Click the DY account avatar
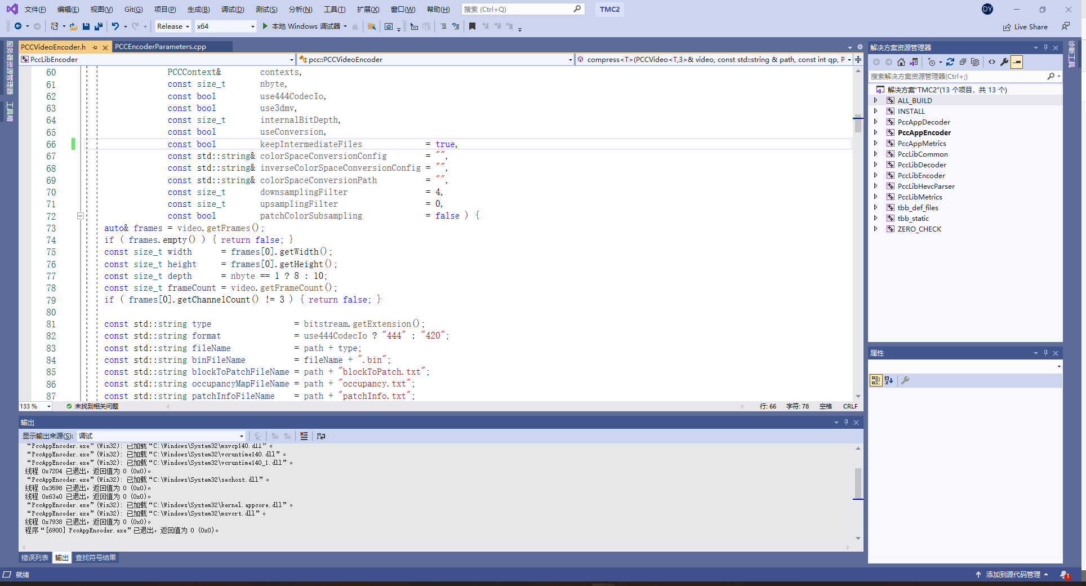Viewport: 1086px width, 586px height. (x=987, y=9)
